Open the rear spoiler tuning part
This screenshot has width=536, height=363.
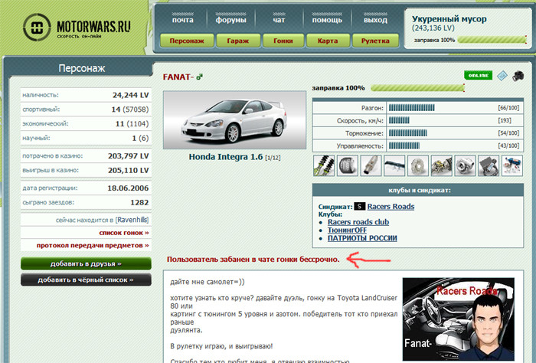pos(394,165)
